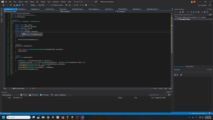Toggle Preview Selected Items in Solution Explorer
The width and height of the screenshot is (213, 120).
tap(207, 12)
